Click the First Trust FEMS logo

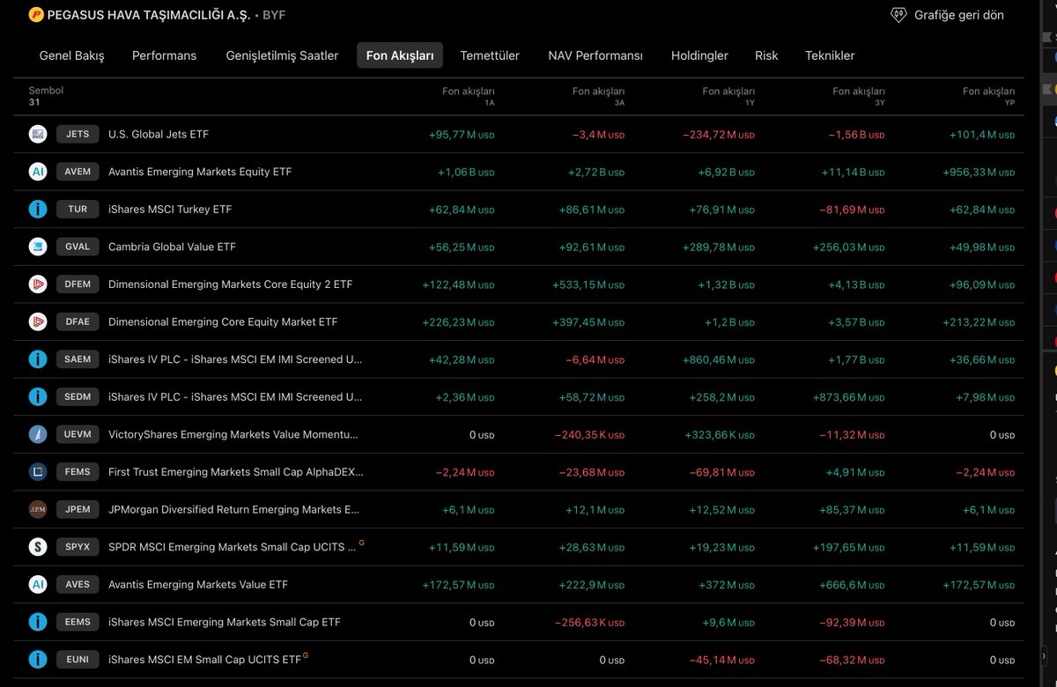[x=37, y=472]
